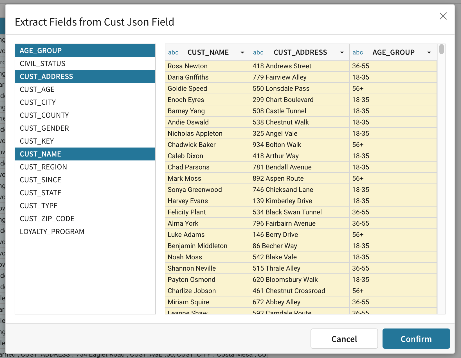
Task: Click the Confirm button
Action: (416, 339)
